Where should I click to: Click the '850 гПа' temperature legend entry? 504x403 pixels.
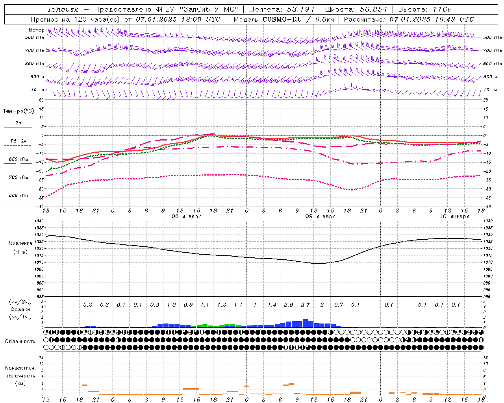tap(18, 159)
